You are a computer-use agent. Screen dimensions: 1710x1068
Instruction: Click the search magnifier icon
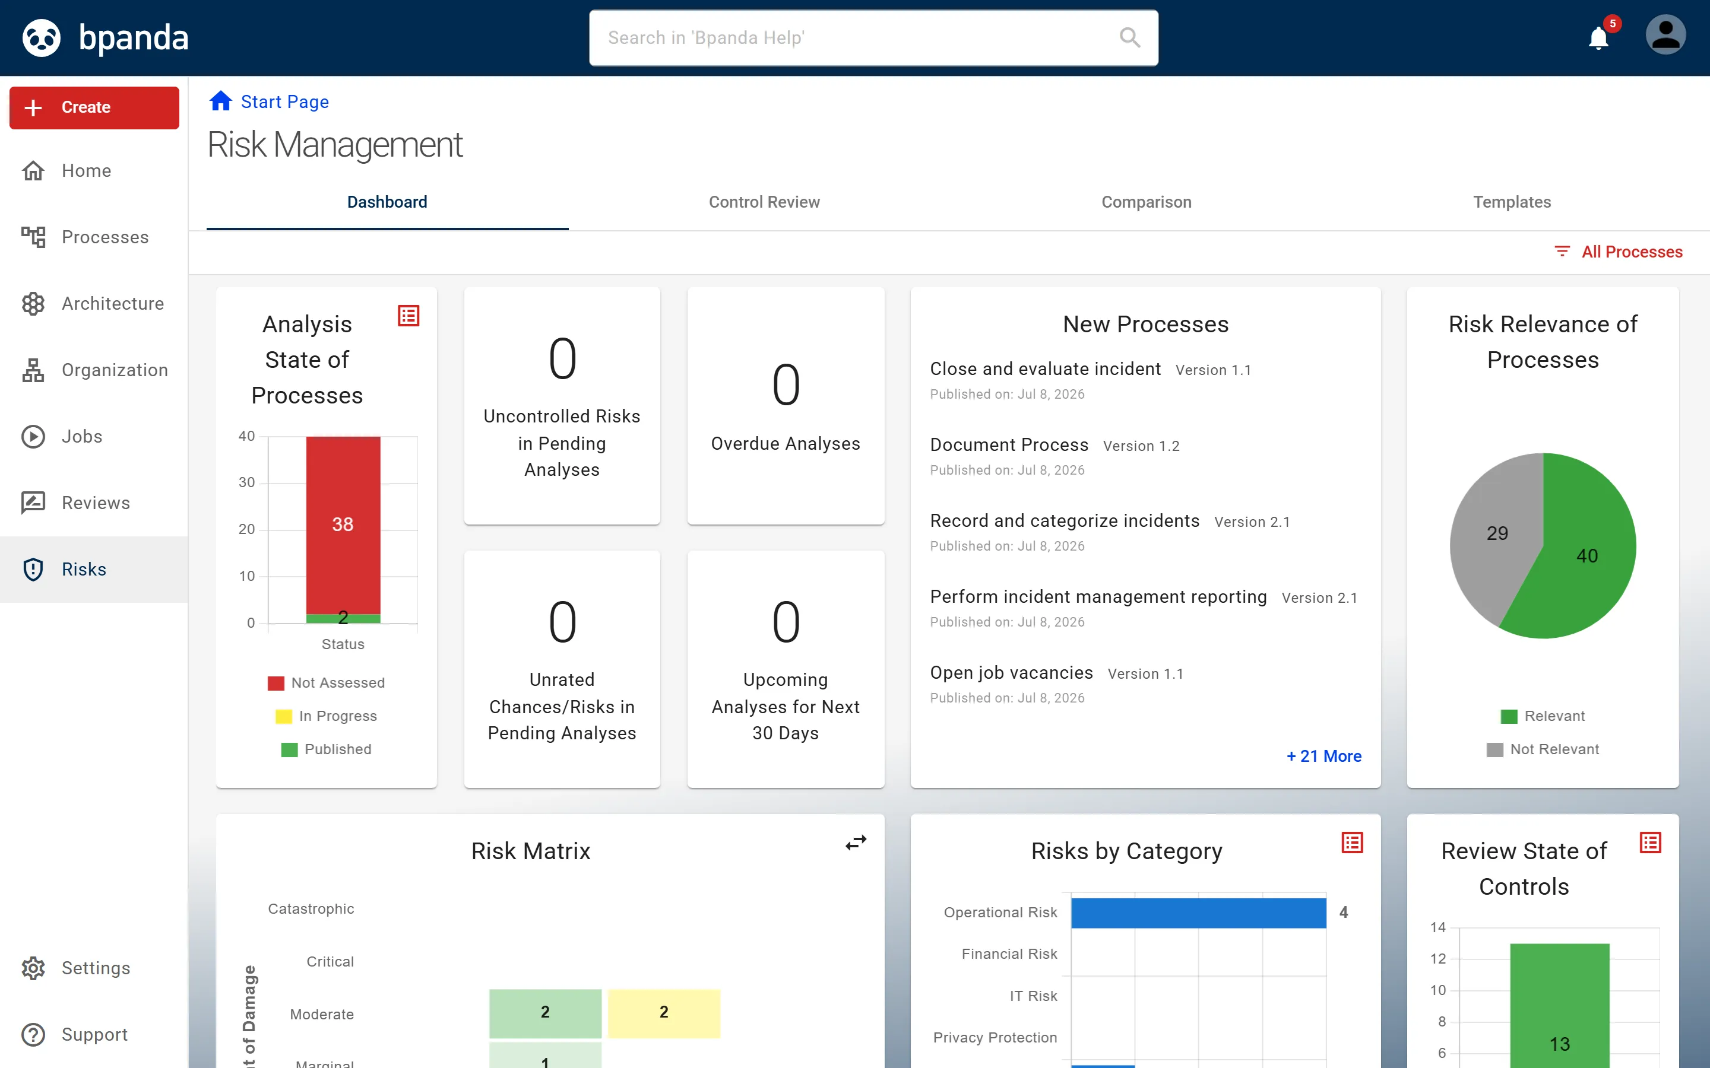1130,37
